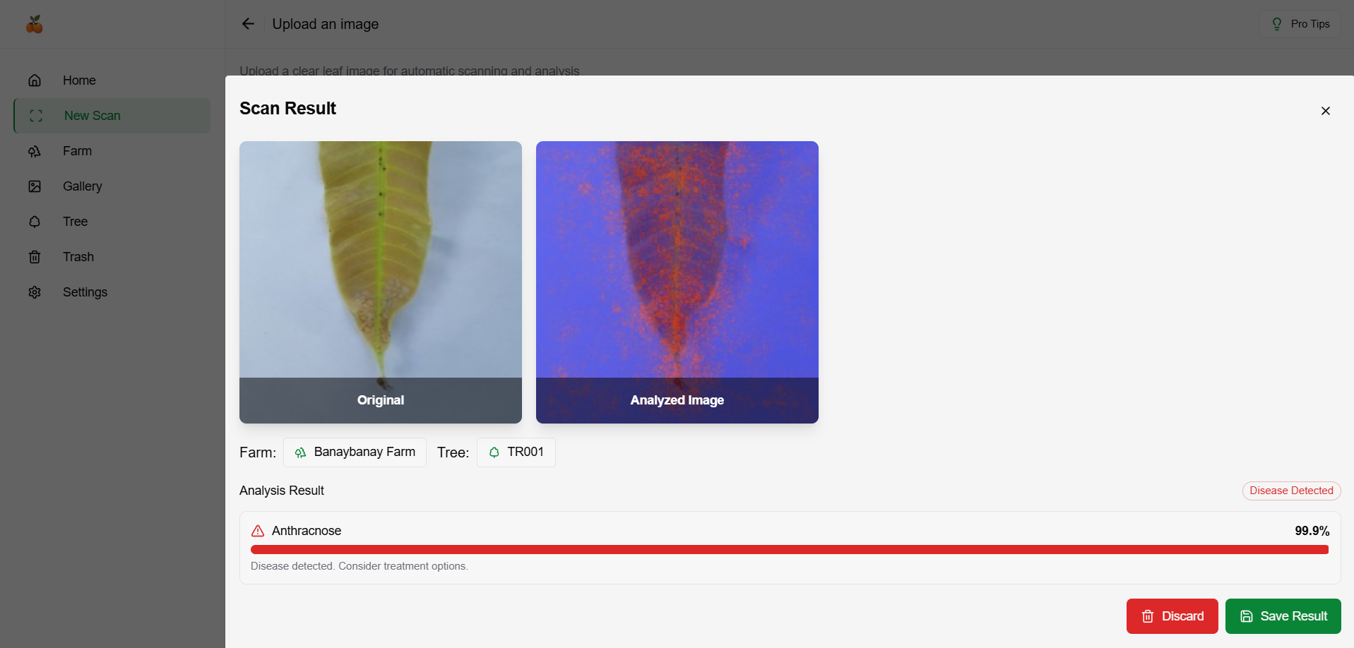Image resolution: width=1354 pixels, height=648 pixels.
Task: Click the Gallery picture icon
Action: coord(35,186)
